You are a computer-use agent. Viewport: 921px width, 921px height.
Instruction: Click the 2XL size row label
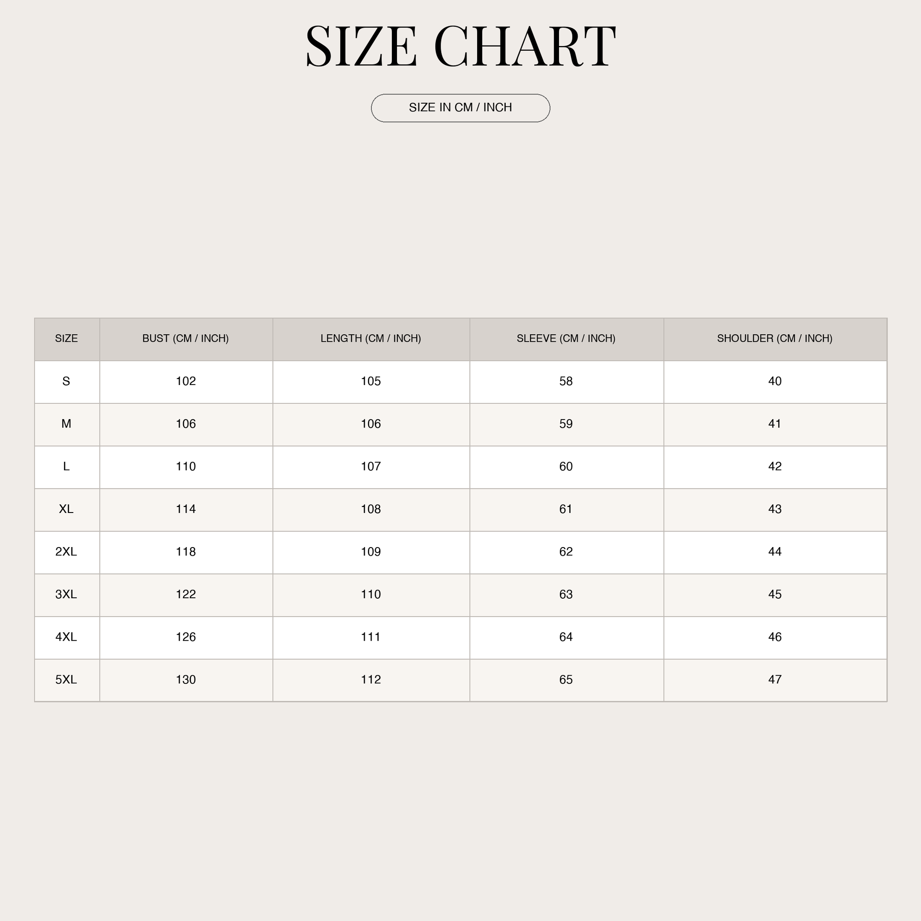(x=66, y=552)
